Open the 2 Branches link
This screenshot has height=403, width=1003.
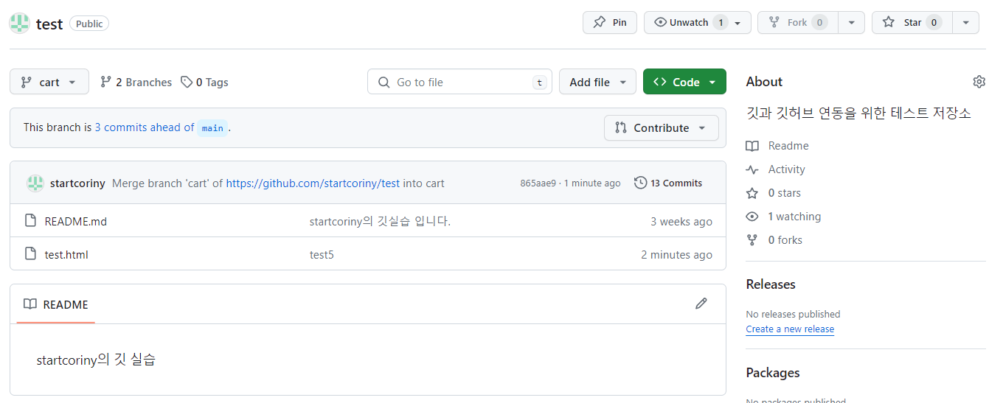[x=136, y=82]
